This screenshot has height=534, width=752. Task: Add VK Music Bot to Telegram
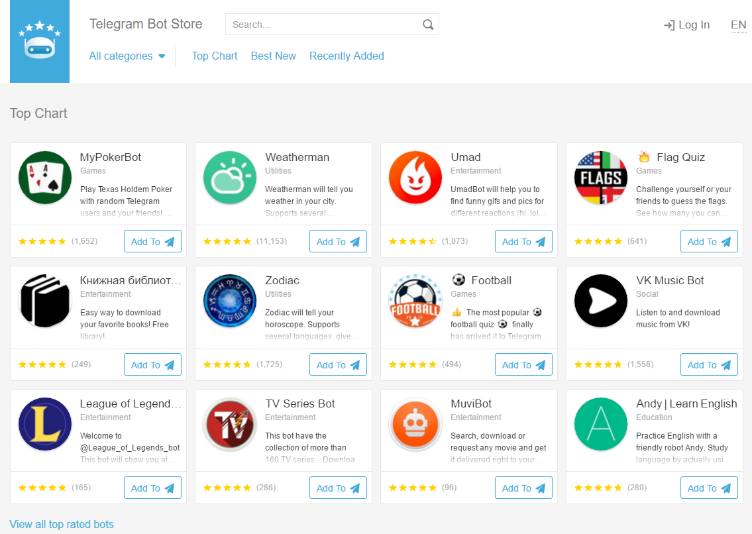(709, 364)
